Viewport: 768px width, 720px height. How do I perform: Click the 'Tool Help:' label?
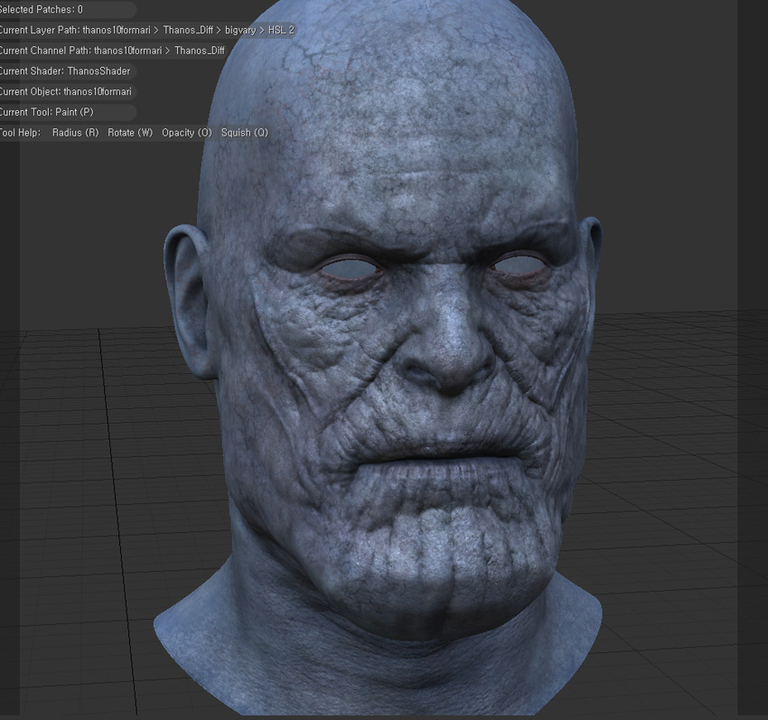coord(20,133)
